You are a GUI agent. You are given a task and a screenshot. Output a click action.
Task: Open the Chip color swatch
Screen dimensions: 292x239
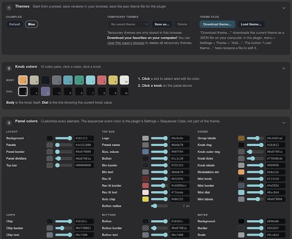[49, 222]
